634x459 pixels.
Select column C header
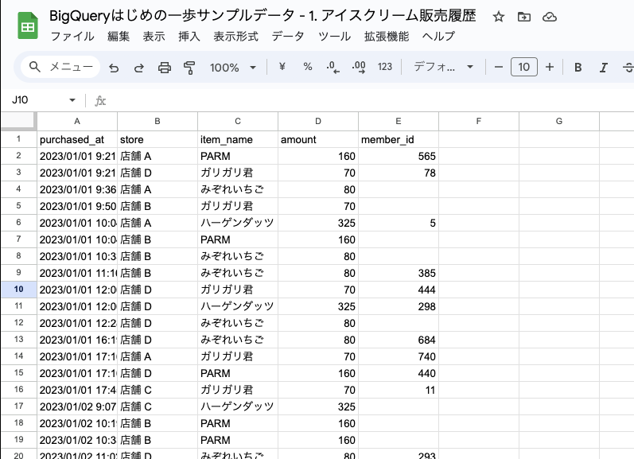click(x=238, y=122)
